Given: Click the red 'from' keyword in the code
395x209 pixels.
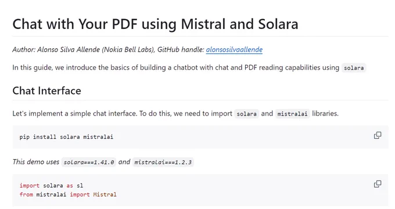Looking at the screenshot, I should click(26, 194).
